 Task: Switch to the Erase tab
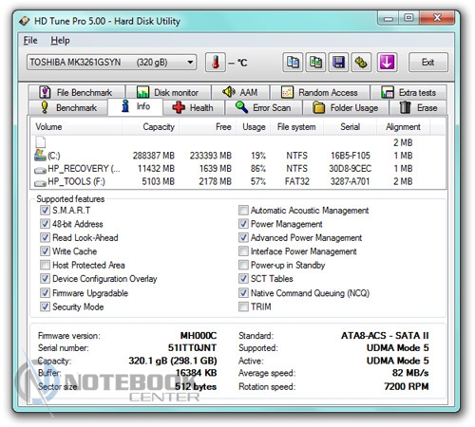pos(418,107)
